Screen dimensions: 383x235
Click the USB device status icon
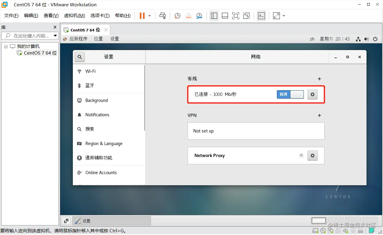coord(360,231)
